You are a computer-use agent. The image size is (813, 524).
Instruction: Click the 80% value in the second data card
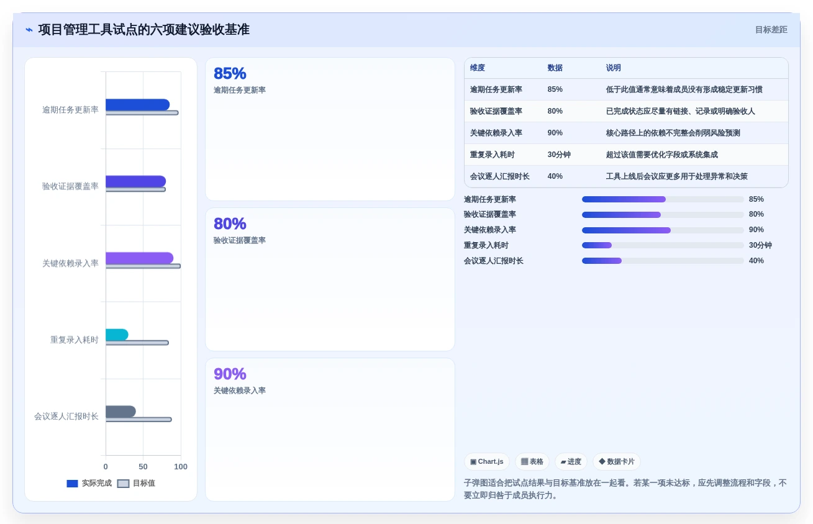pos(230,224)
